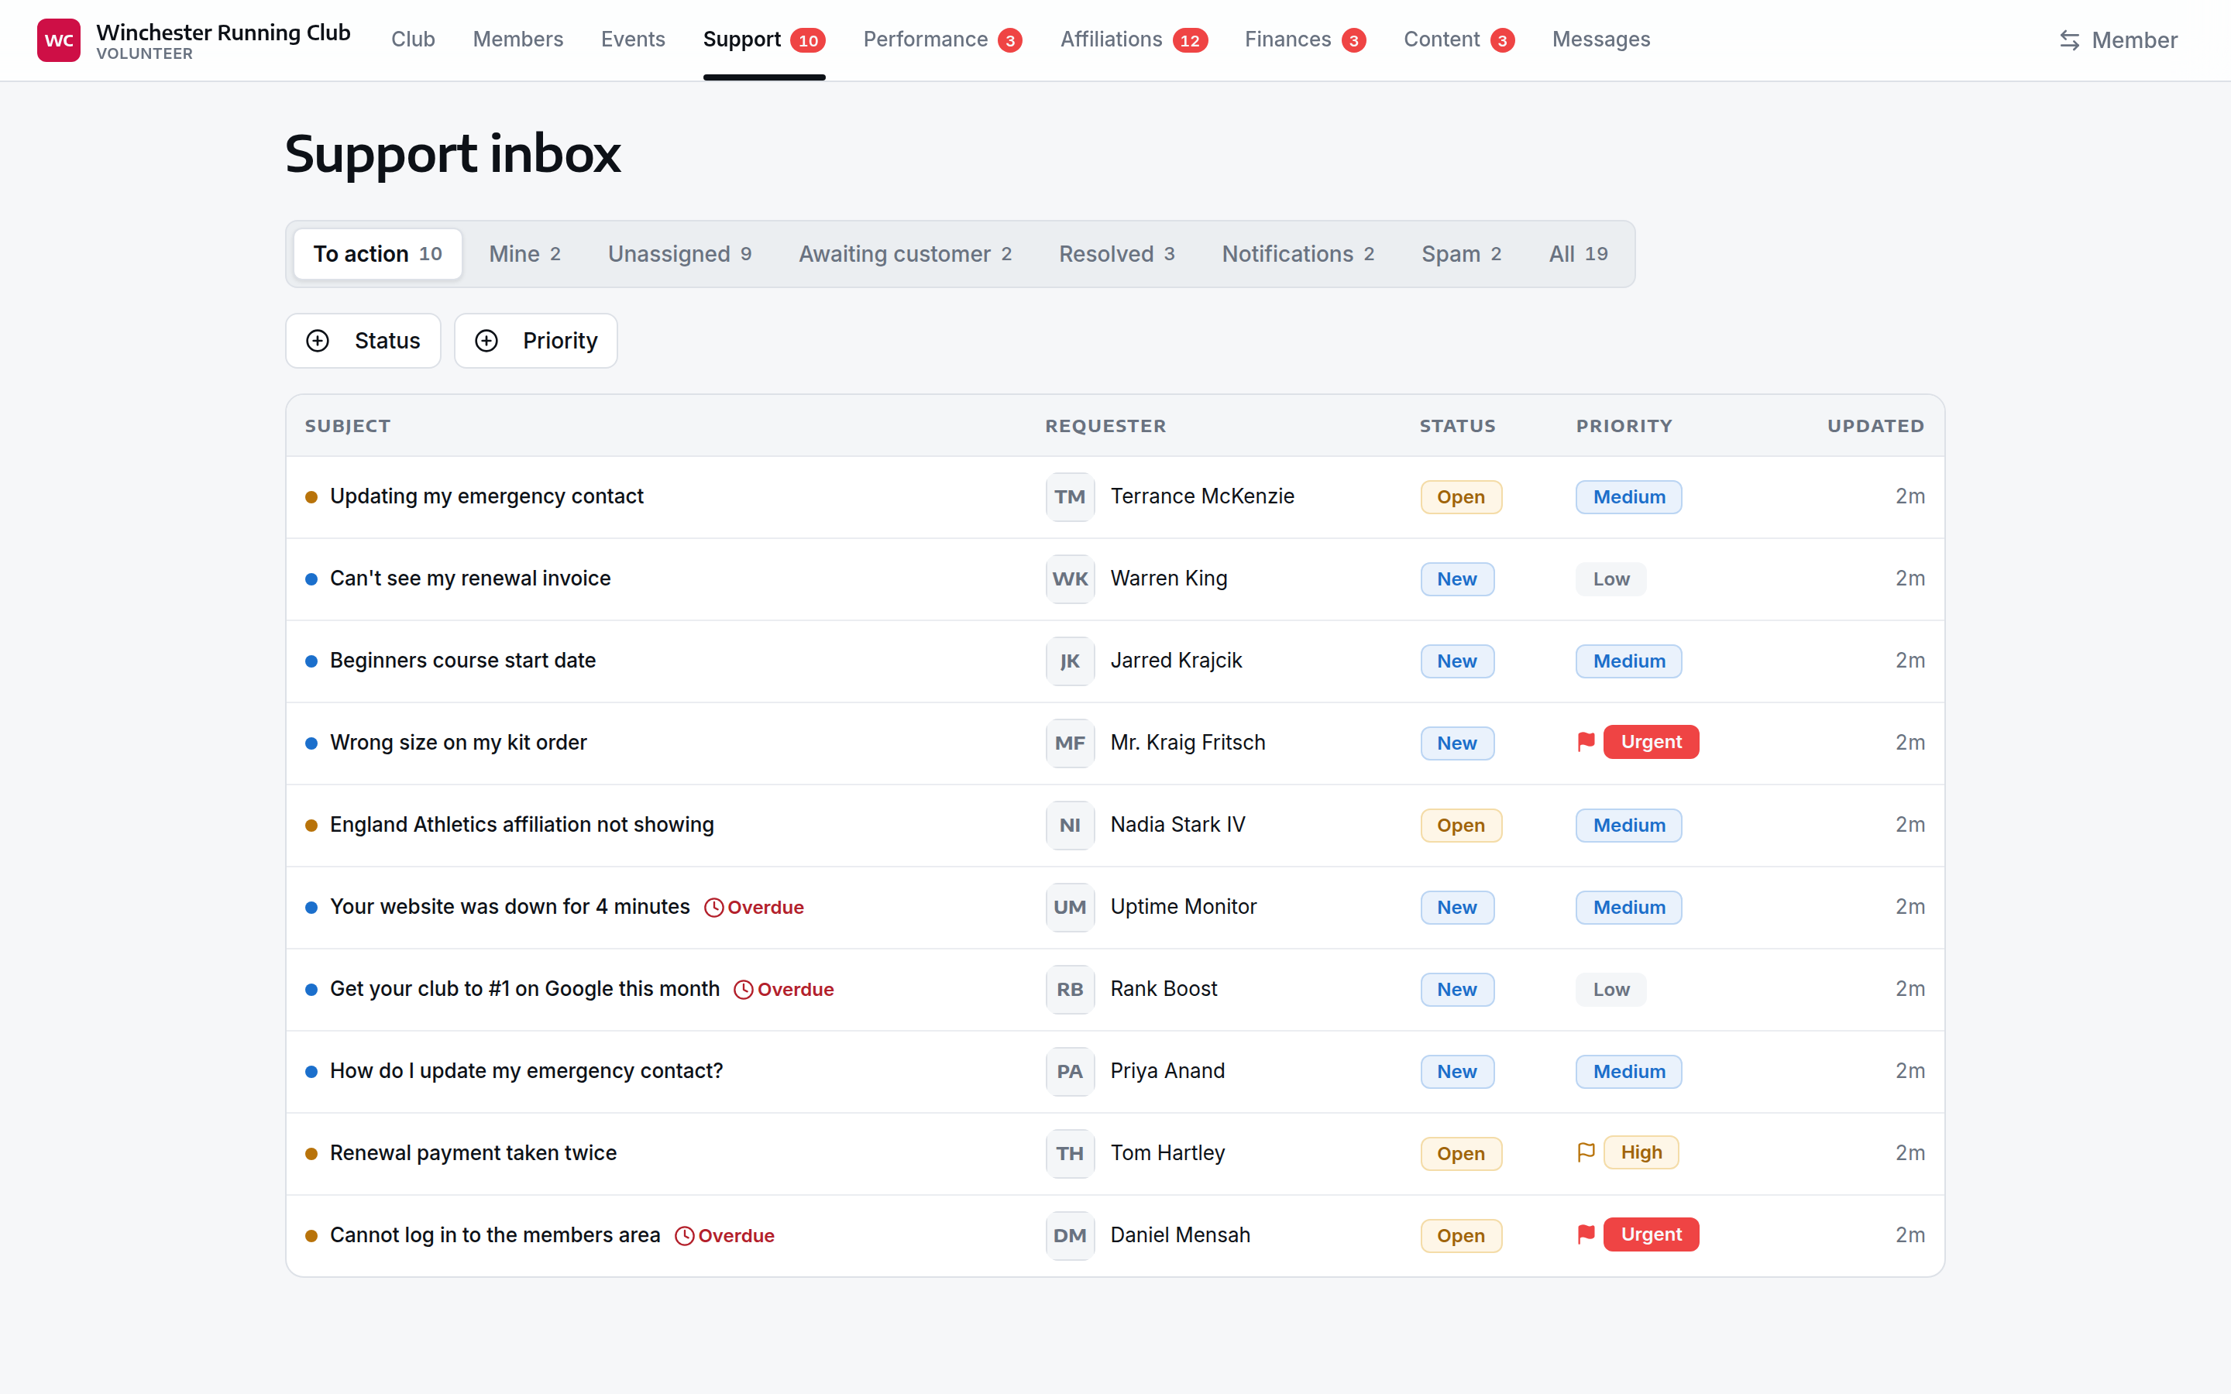Go to Finances in the top navigation
2231x1394 pixels.
click(1305, 39)
